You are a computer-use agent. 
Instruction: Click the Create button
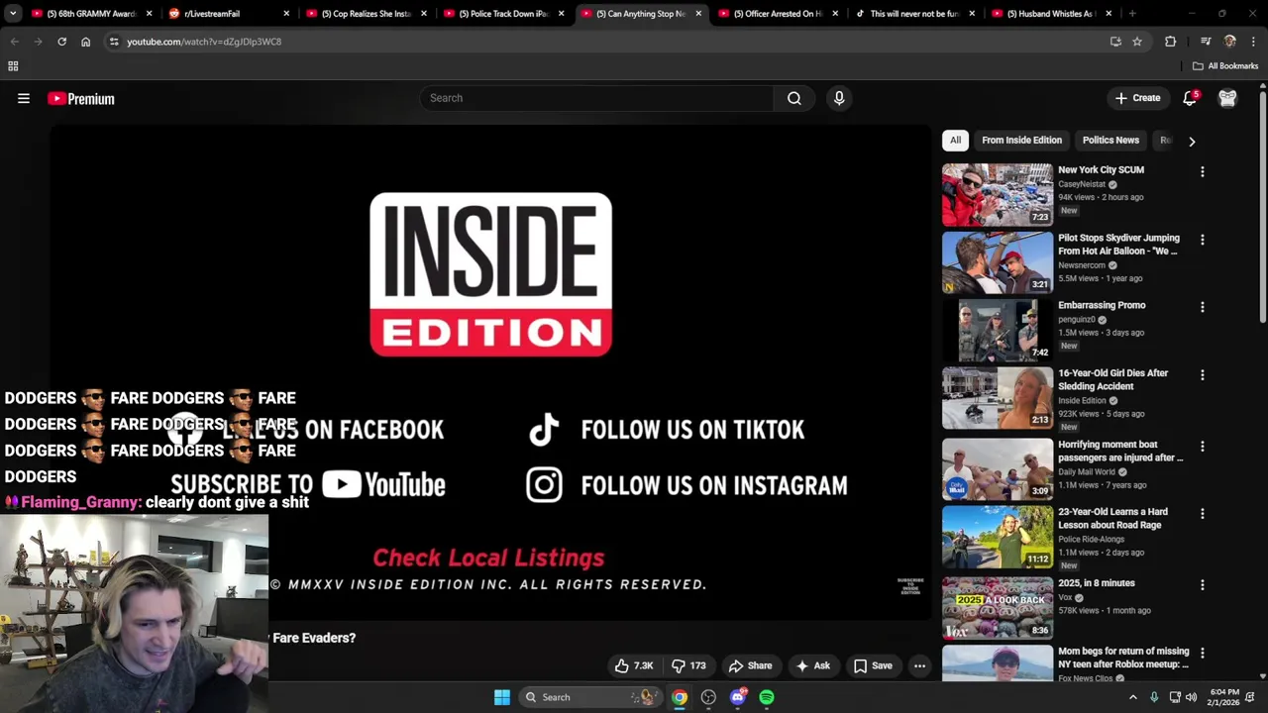(1137, 98)
